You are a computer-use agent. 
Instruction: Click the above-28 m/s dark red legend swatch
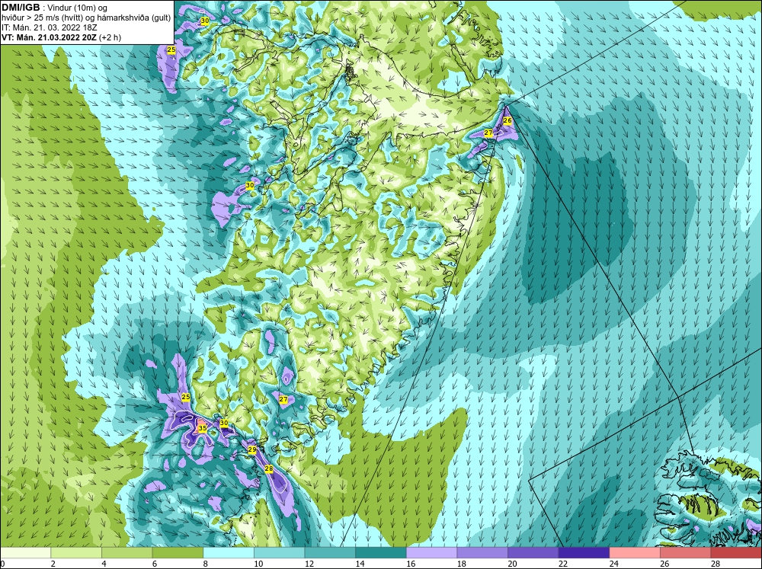pyautogui.click(x=736, y=552)
